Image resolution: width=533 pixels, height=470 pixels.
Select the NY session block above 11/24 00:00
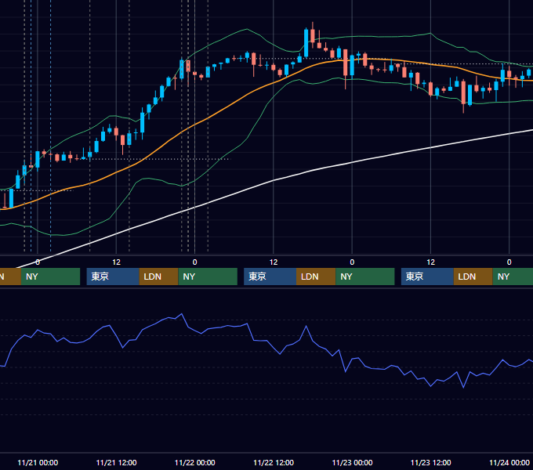click(x=513, y=277)
